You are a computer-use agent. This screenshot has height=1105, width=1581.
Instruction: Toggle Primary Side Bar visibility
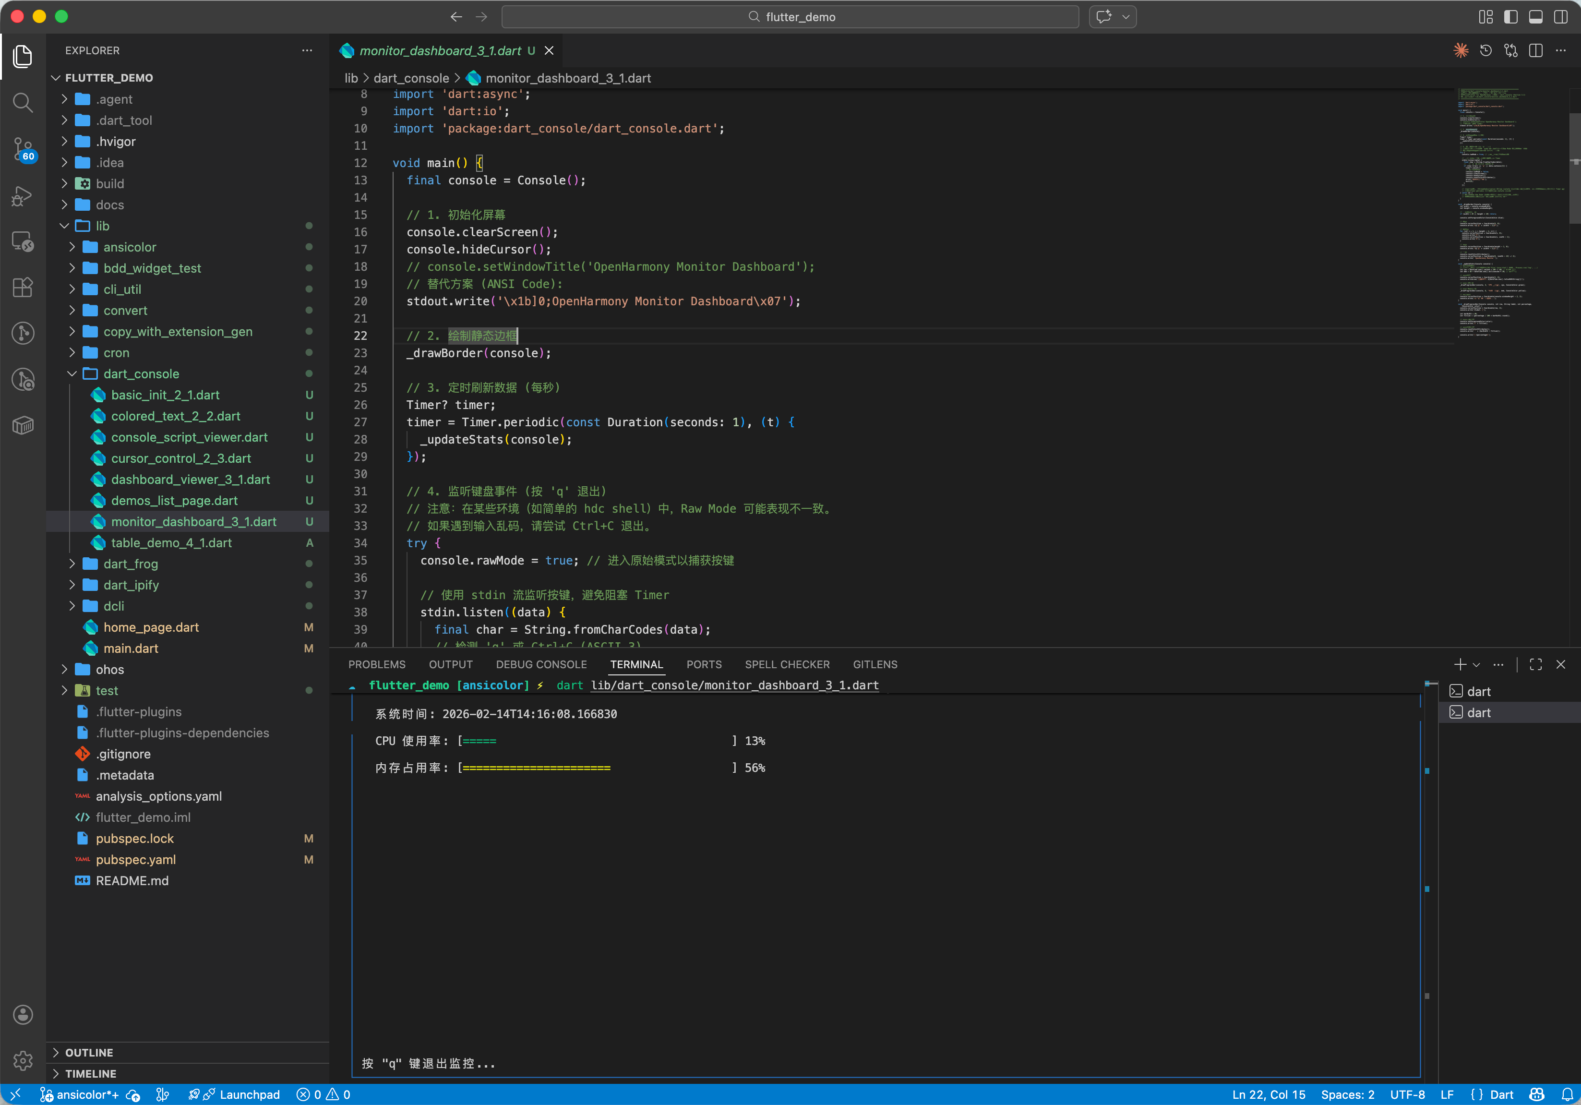point(1511,16)
